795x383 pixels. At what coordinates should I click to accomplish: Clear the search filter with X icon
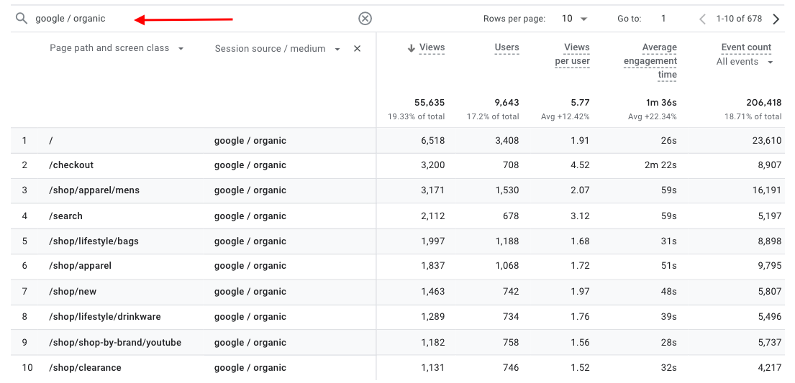[365, 19]
